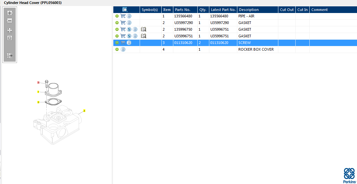357x184 pixels.
Task: Add gasket U35997290 to cart
Action: coord(123,23)
